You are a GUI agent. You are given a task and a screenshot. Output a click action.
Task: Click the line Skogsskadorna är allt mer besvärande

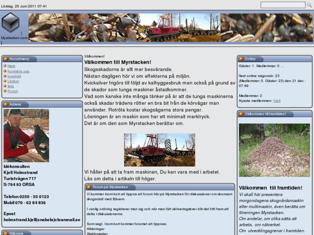(x=128, y=69)
